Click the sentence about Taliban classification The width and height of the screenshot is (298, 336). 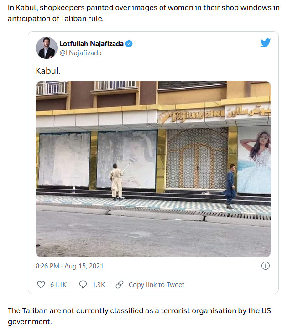(140, 316)
